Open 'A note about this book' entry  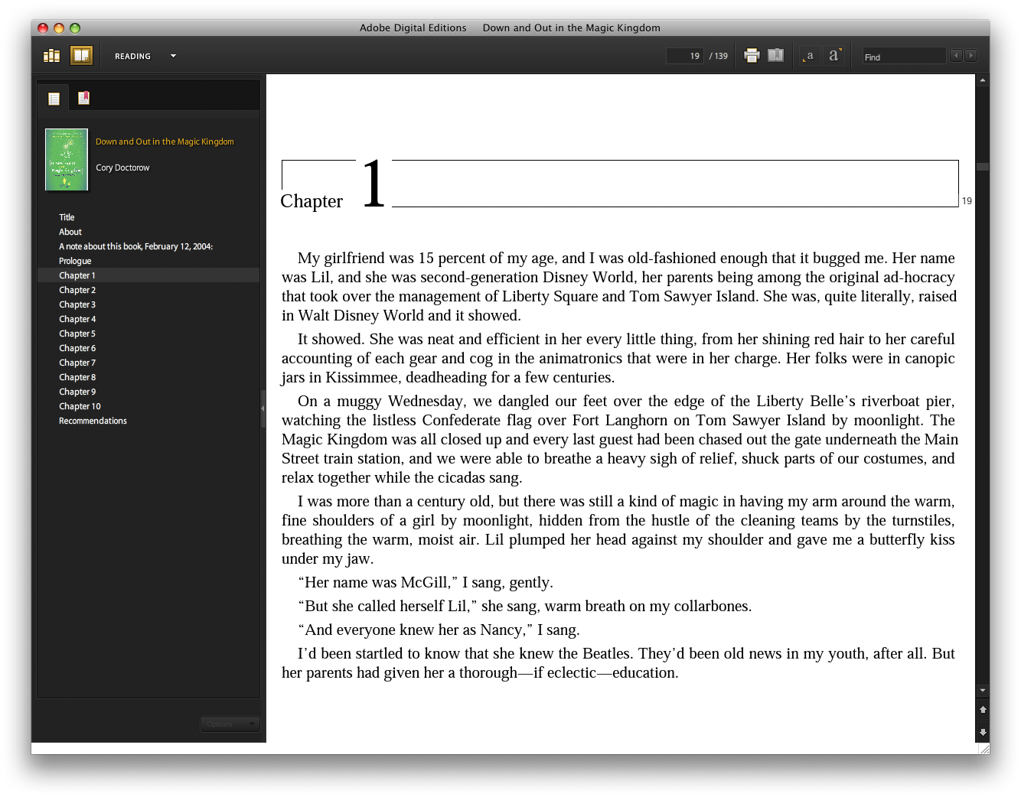pos(136,246)
